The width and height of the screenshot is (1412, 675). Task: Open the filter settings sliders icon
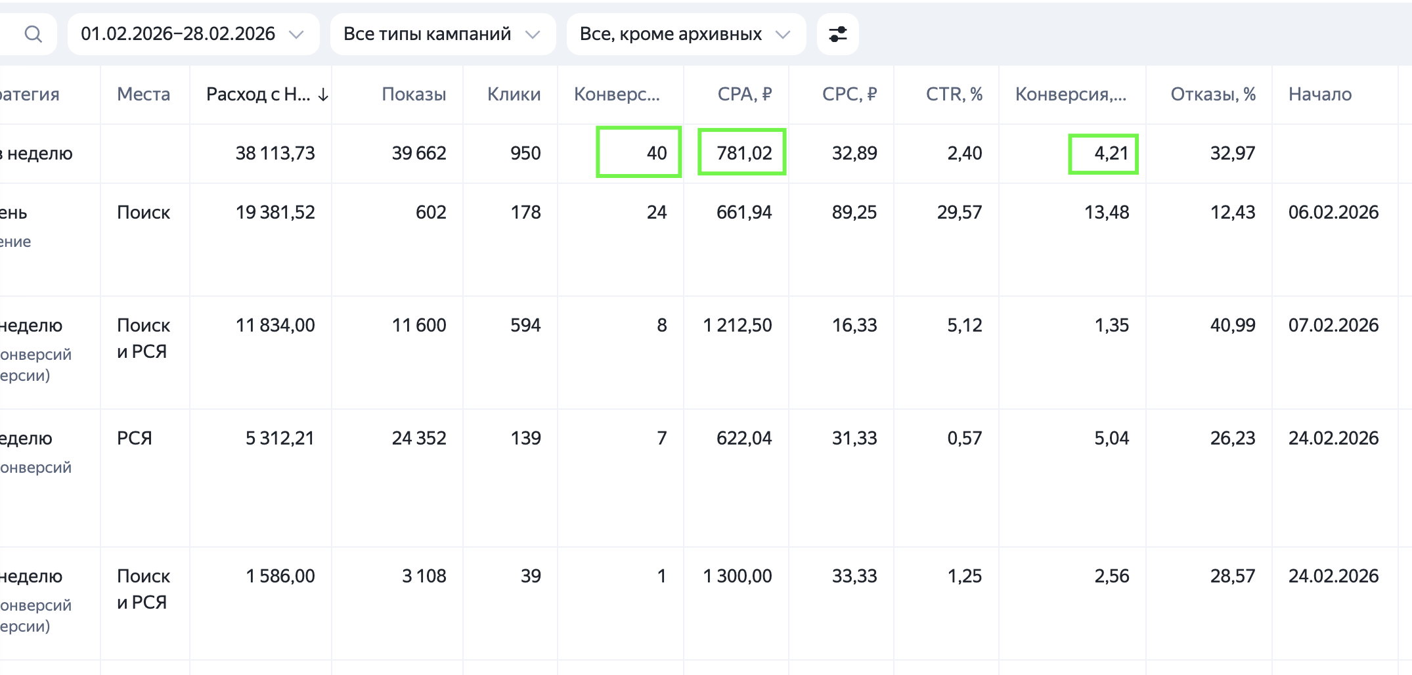coord(837,34)
